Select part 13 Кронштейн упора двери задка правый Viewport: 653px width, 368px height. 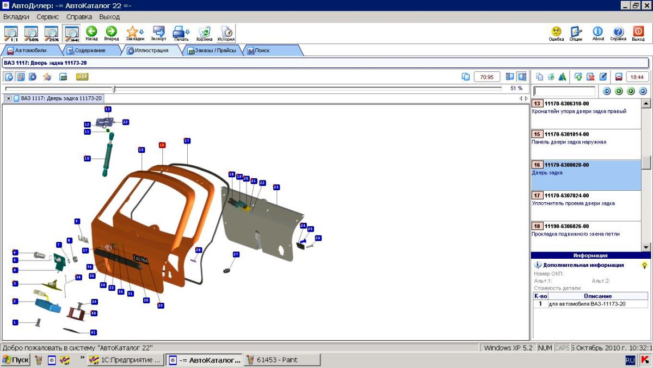point(586,114)
